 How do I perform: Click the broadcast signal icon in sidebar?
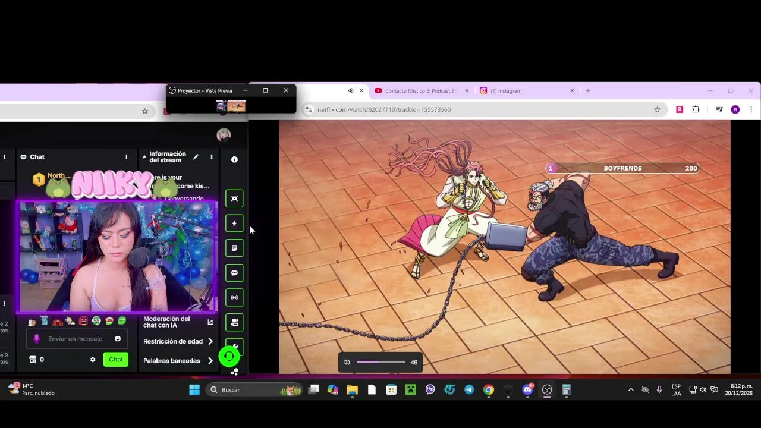click(x=234, y=297)
